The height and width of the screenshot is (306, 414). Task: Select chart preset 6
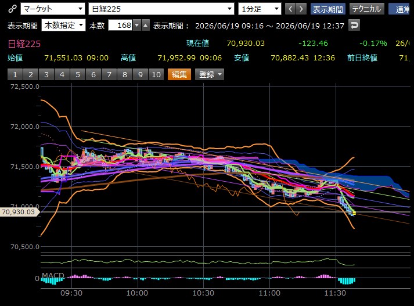(93, 74)
